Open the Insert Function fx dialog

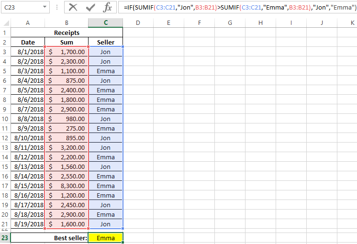point(108,7)
